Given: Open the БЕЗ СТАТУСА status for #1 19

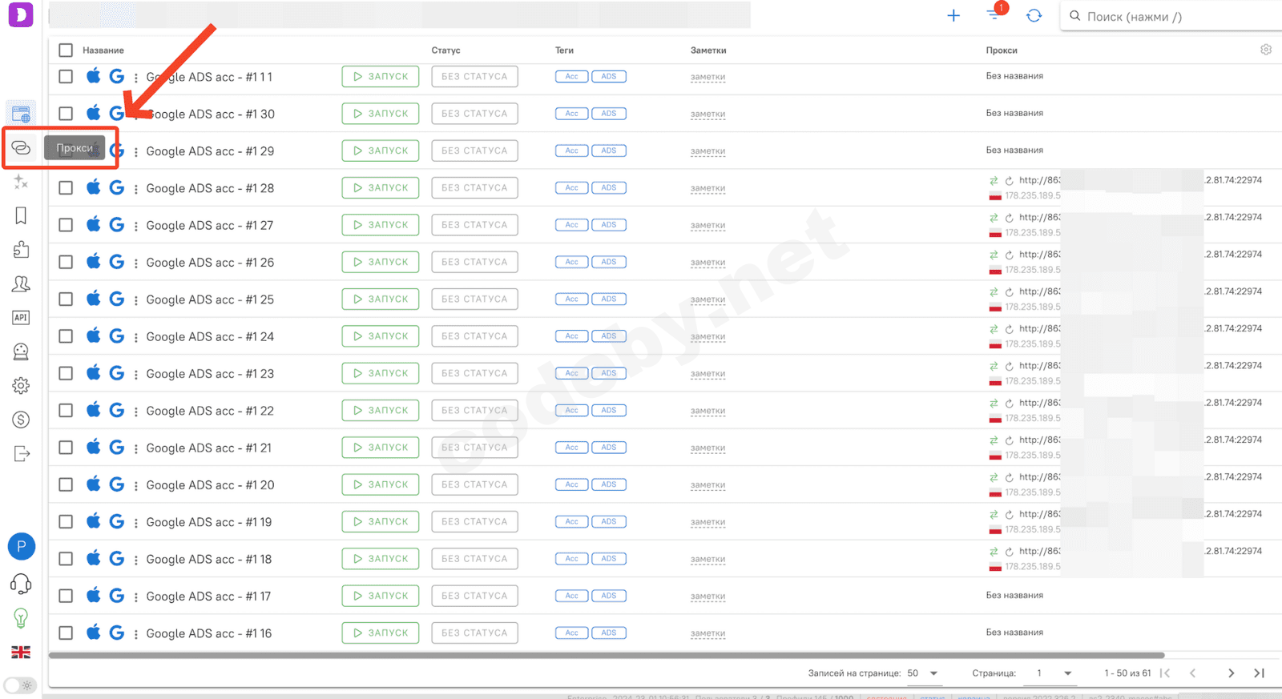Looking at the screenshot, I should coord(474,521).
